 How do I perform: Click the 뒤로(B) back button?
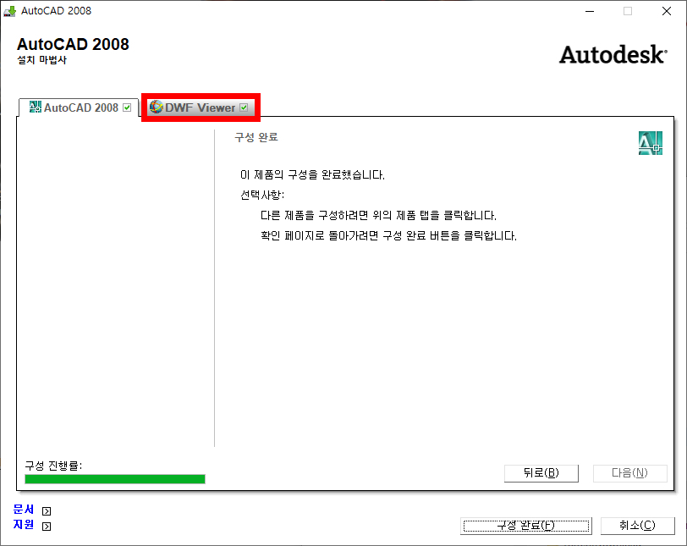pos(541,473)
